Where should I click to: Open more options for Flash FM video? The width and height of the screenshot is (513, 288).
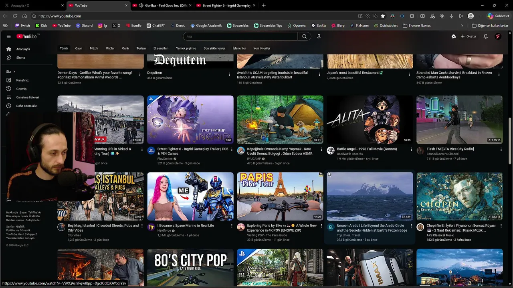click(501, 149)
